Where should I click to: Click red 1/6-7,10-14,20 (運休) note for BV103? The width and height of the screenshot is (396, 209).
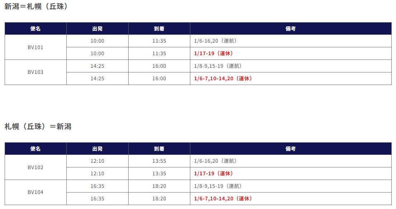click(x=223, y=79)
